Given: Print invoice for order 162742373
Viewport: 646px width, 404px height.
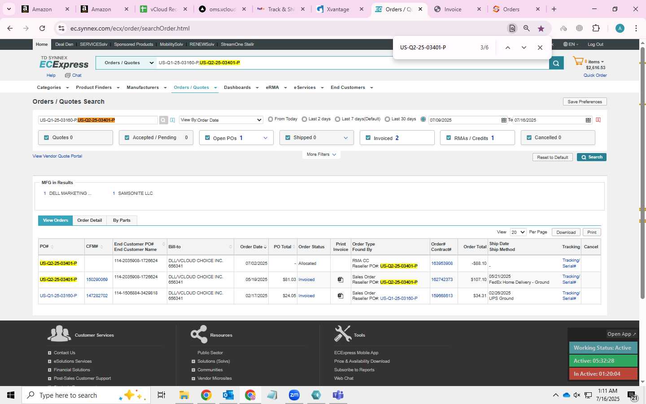Looking at the screenshot, I should [x=340, y=280].
